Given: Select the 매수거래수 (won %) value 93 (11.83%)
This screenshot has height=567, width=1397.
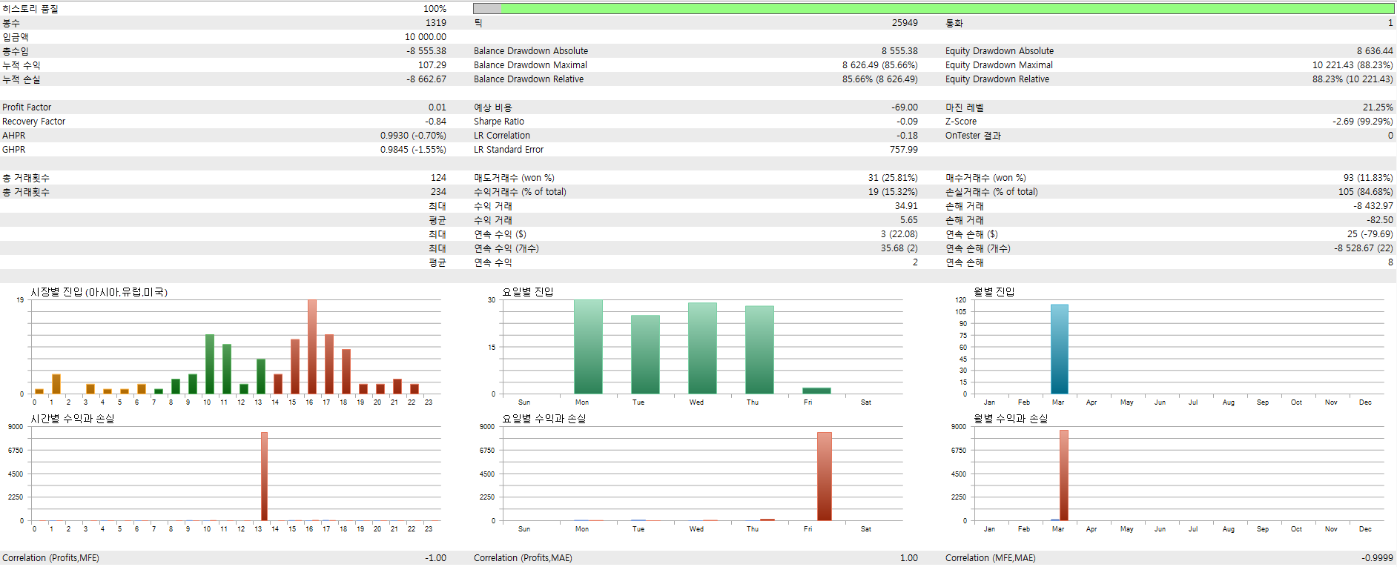Looking at the screenshot, I should click(x=1368, y=178).
